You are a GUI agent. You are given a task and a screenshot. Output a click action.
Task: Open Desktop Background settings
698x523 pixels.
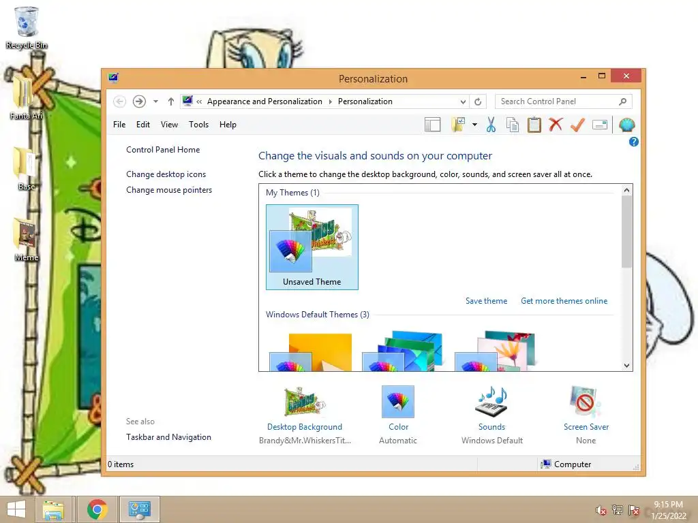(305, 402)
